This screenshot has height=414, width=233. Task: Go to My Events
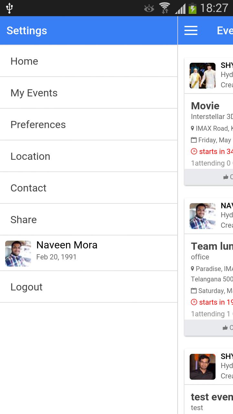click(x=89, y=93)
